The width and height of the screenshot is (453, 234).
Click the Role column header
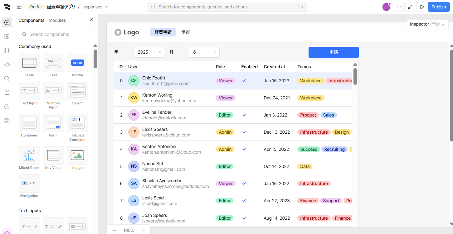pos(220,67)
